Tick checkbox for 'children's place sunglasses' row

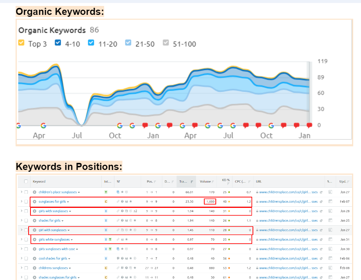[x=26, y=192]
